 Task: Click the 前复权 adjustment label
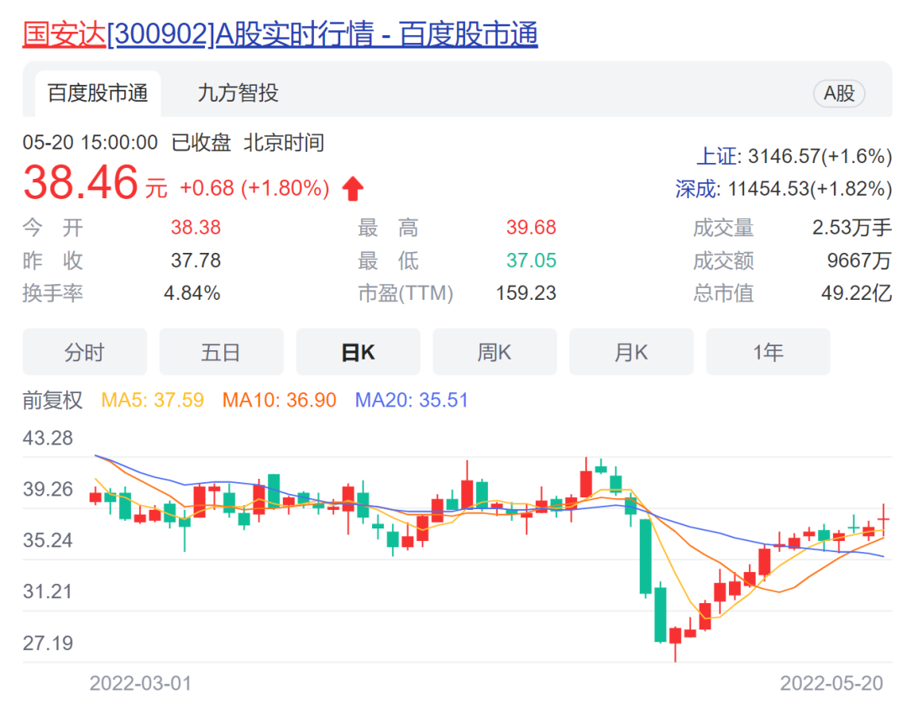point(53,400)
